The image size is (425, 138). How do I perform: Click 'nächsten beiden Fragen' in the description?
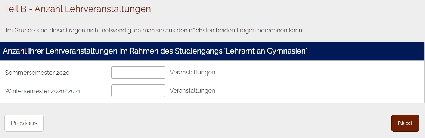[x=210, y=30]
